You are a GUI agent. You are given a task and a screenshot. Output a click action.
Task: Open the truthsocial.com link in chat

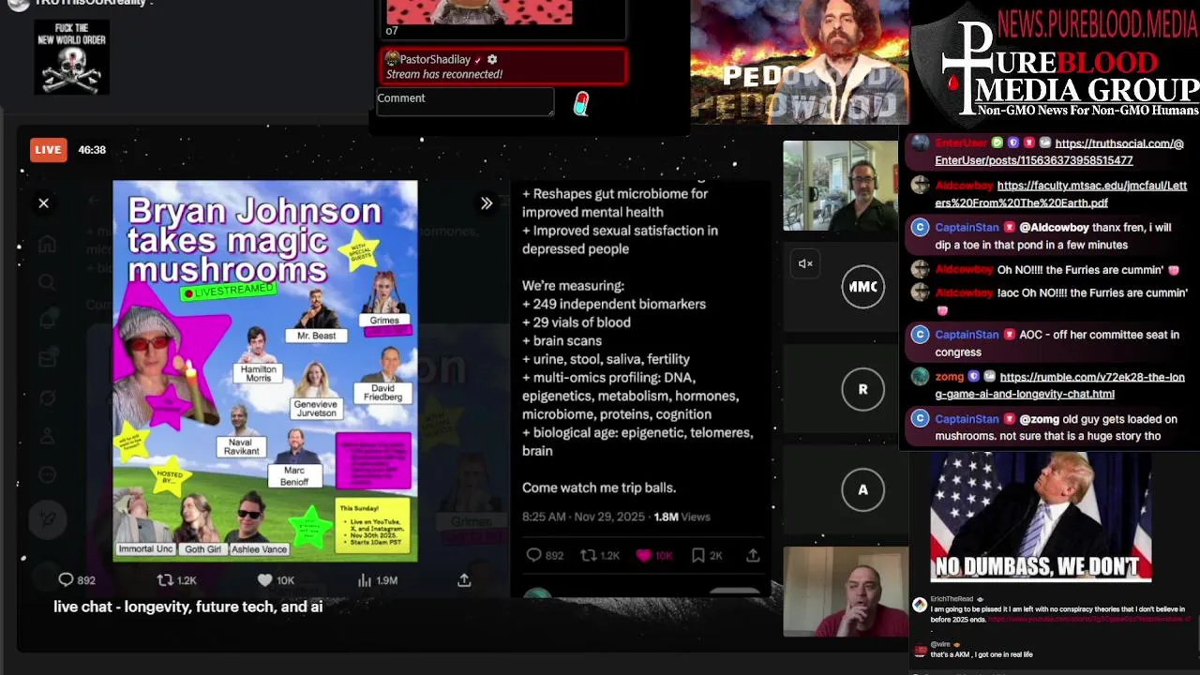1059,152
